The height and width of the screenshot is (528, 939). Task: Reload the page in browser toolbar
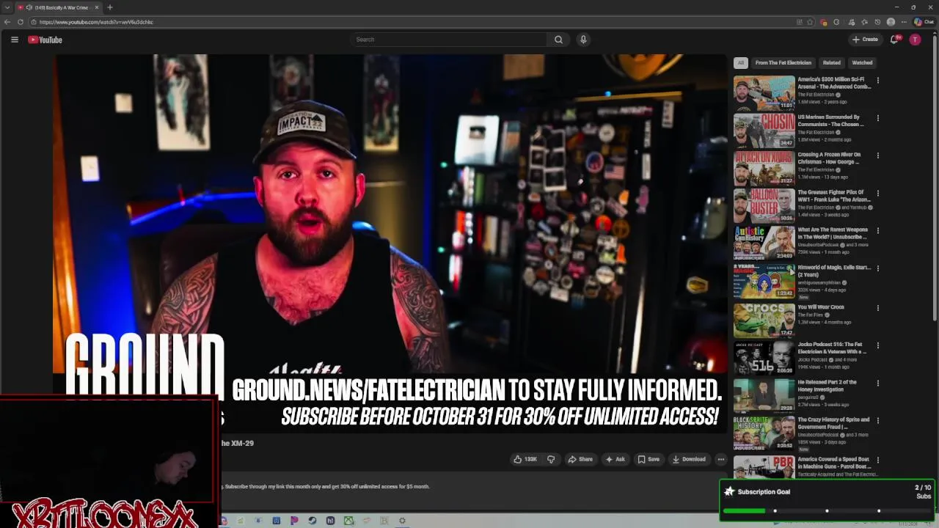[21, 22]
